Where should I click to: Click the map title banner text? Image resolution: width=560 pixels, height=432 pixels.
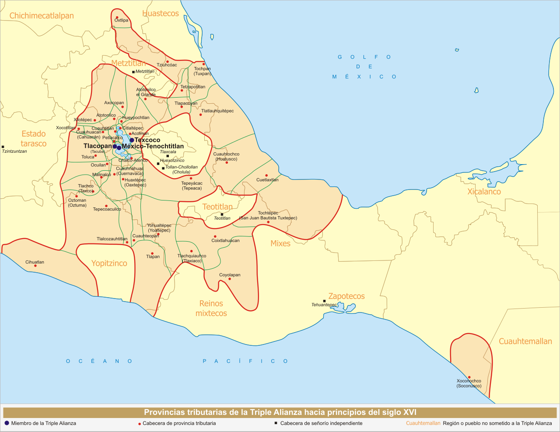280,412
